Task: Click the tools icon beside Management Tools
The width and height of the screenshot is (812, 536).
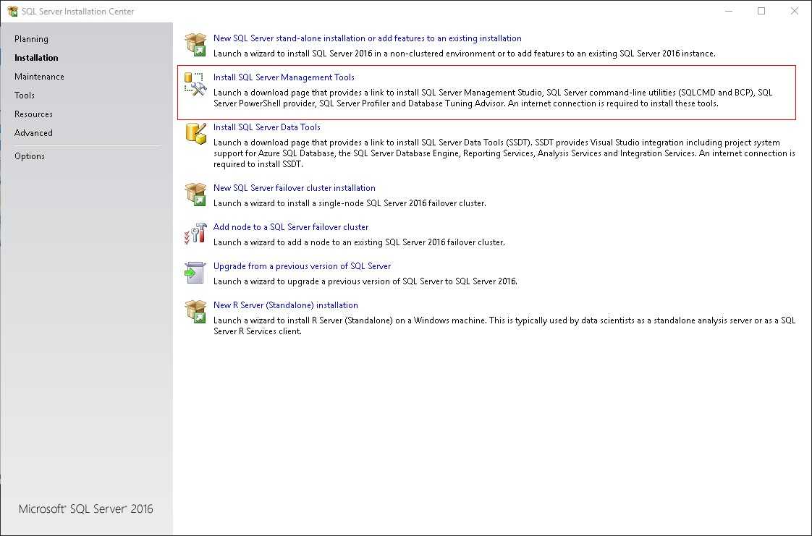Action: tap(195, 84)
